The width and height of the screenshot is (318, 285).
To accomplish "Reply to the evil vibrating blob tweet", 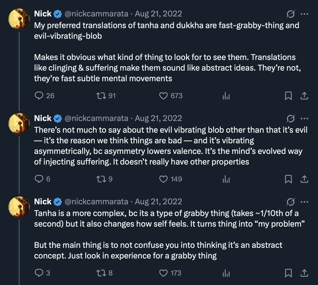I will [39, 179].
